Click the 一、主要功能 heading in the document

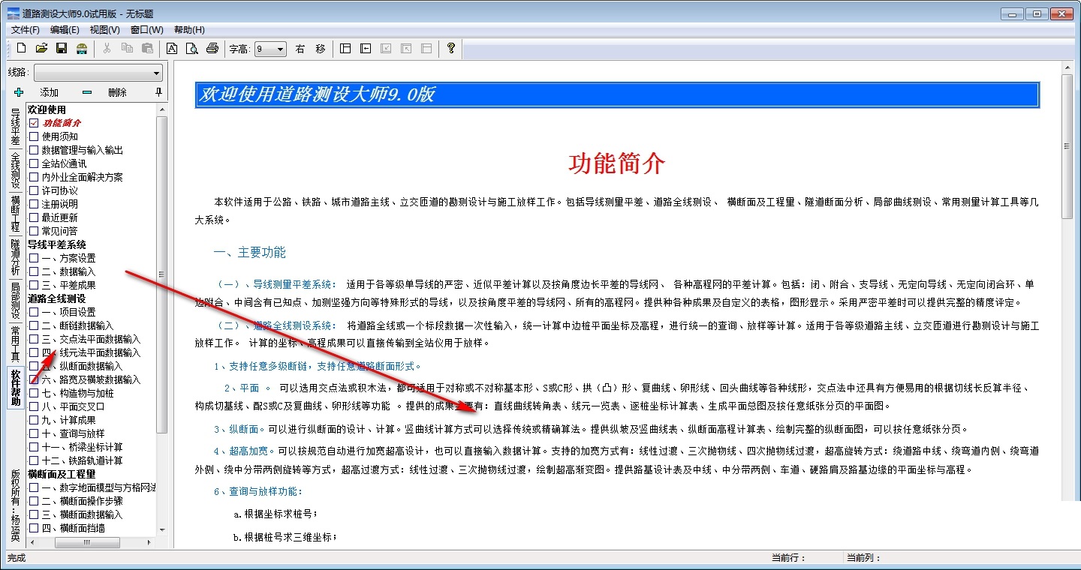coord(250,253)
